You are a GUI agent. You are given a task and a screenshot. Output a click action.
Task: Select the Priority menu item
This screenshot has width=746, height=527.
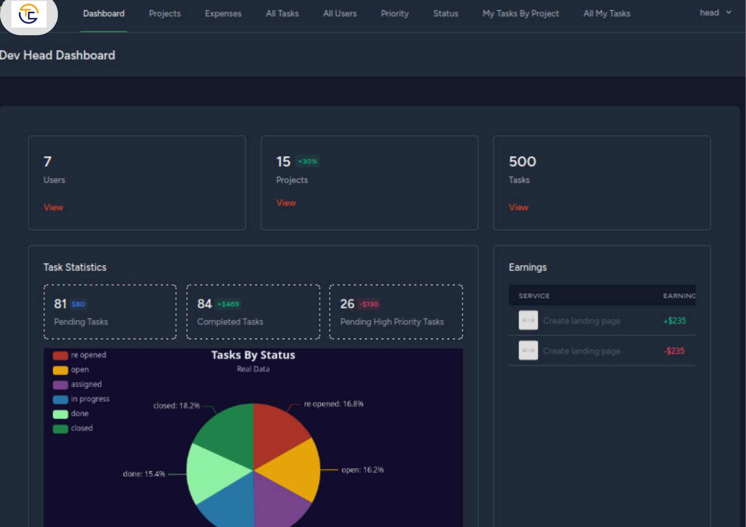395,14
